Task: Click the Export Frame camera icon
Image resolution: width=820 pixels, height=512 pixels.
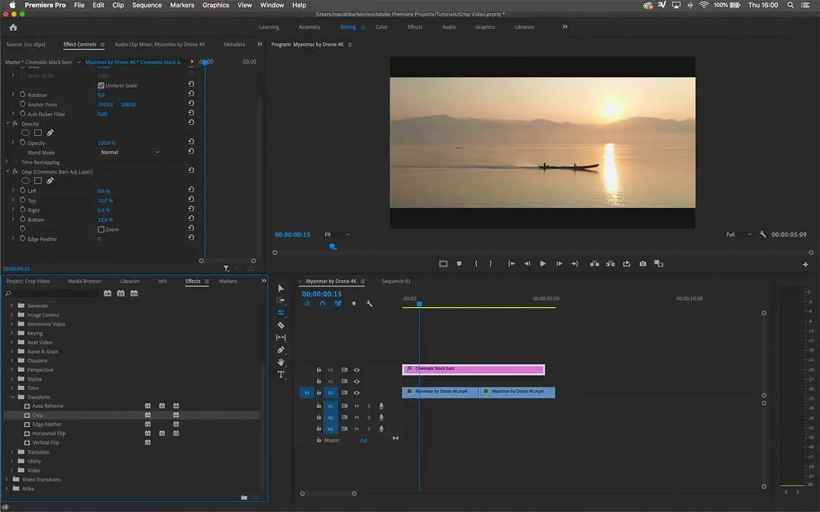Action: (x=642, y=264)
